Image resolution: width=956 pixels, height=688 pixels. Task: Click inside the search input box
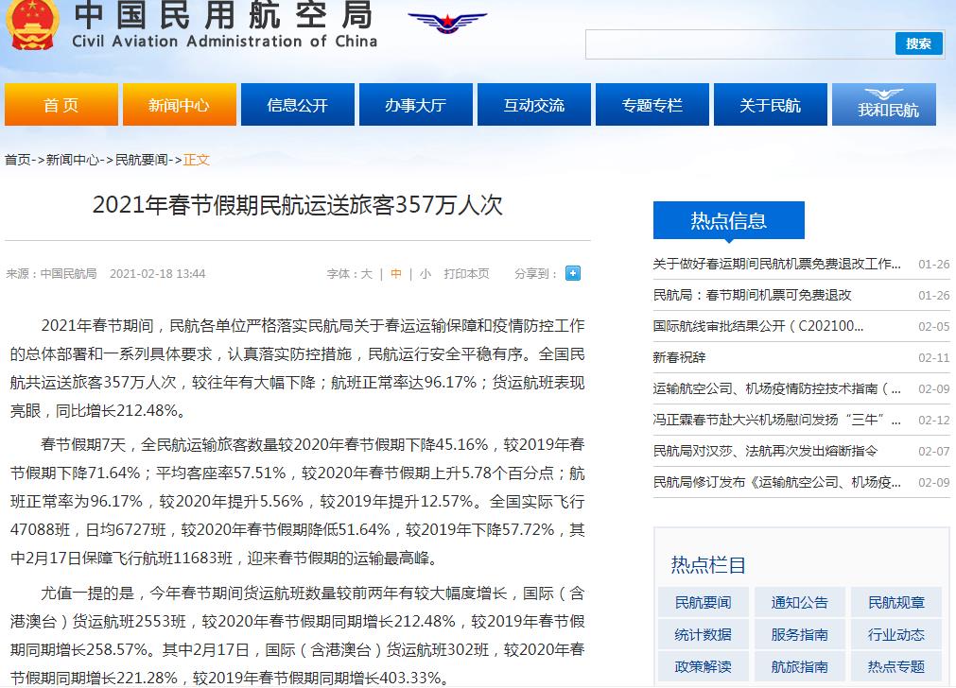[x=738, y=43]
